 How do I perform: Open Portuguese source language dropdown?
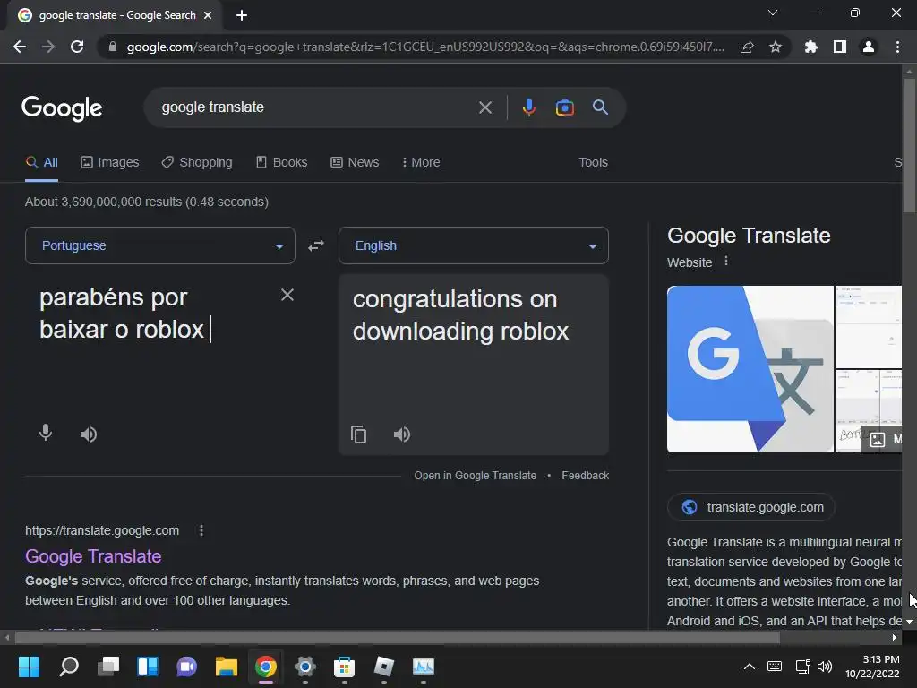160,245
